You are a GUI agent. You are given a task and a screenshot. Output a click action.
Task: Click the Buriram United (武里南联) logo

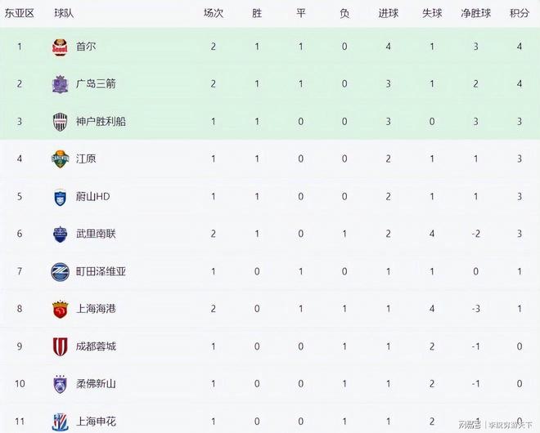[60, 234]
